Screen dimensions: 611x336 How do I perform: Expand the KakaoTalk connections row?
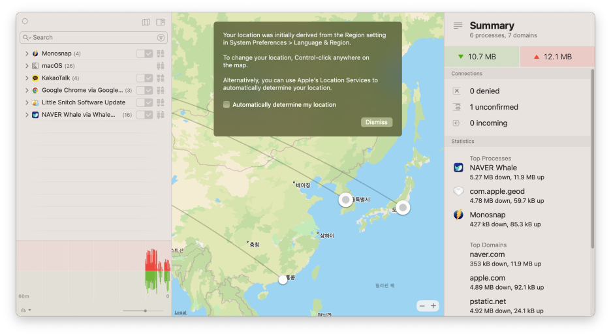[27, 78]
